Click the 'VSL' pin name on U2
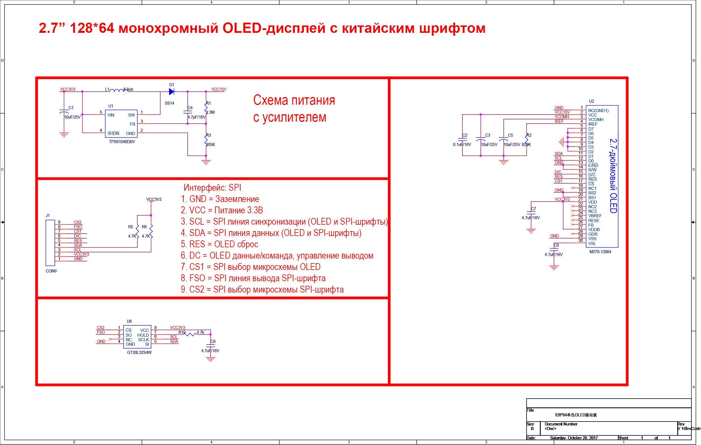The height and width of the screenshot is (445, 701). (x=592, y=244)
